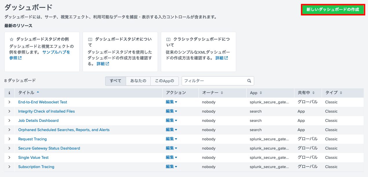Click the magnifier icon in the filter box
This screenshot has width=368, height=177.
click(249, 81)
